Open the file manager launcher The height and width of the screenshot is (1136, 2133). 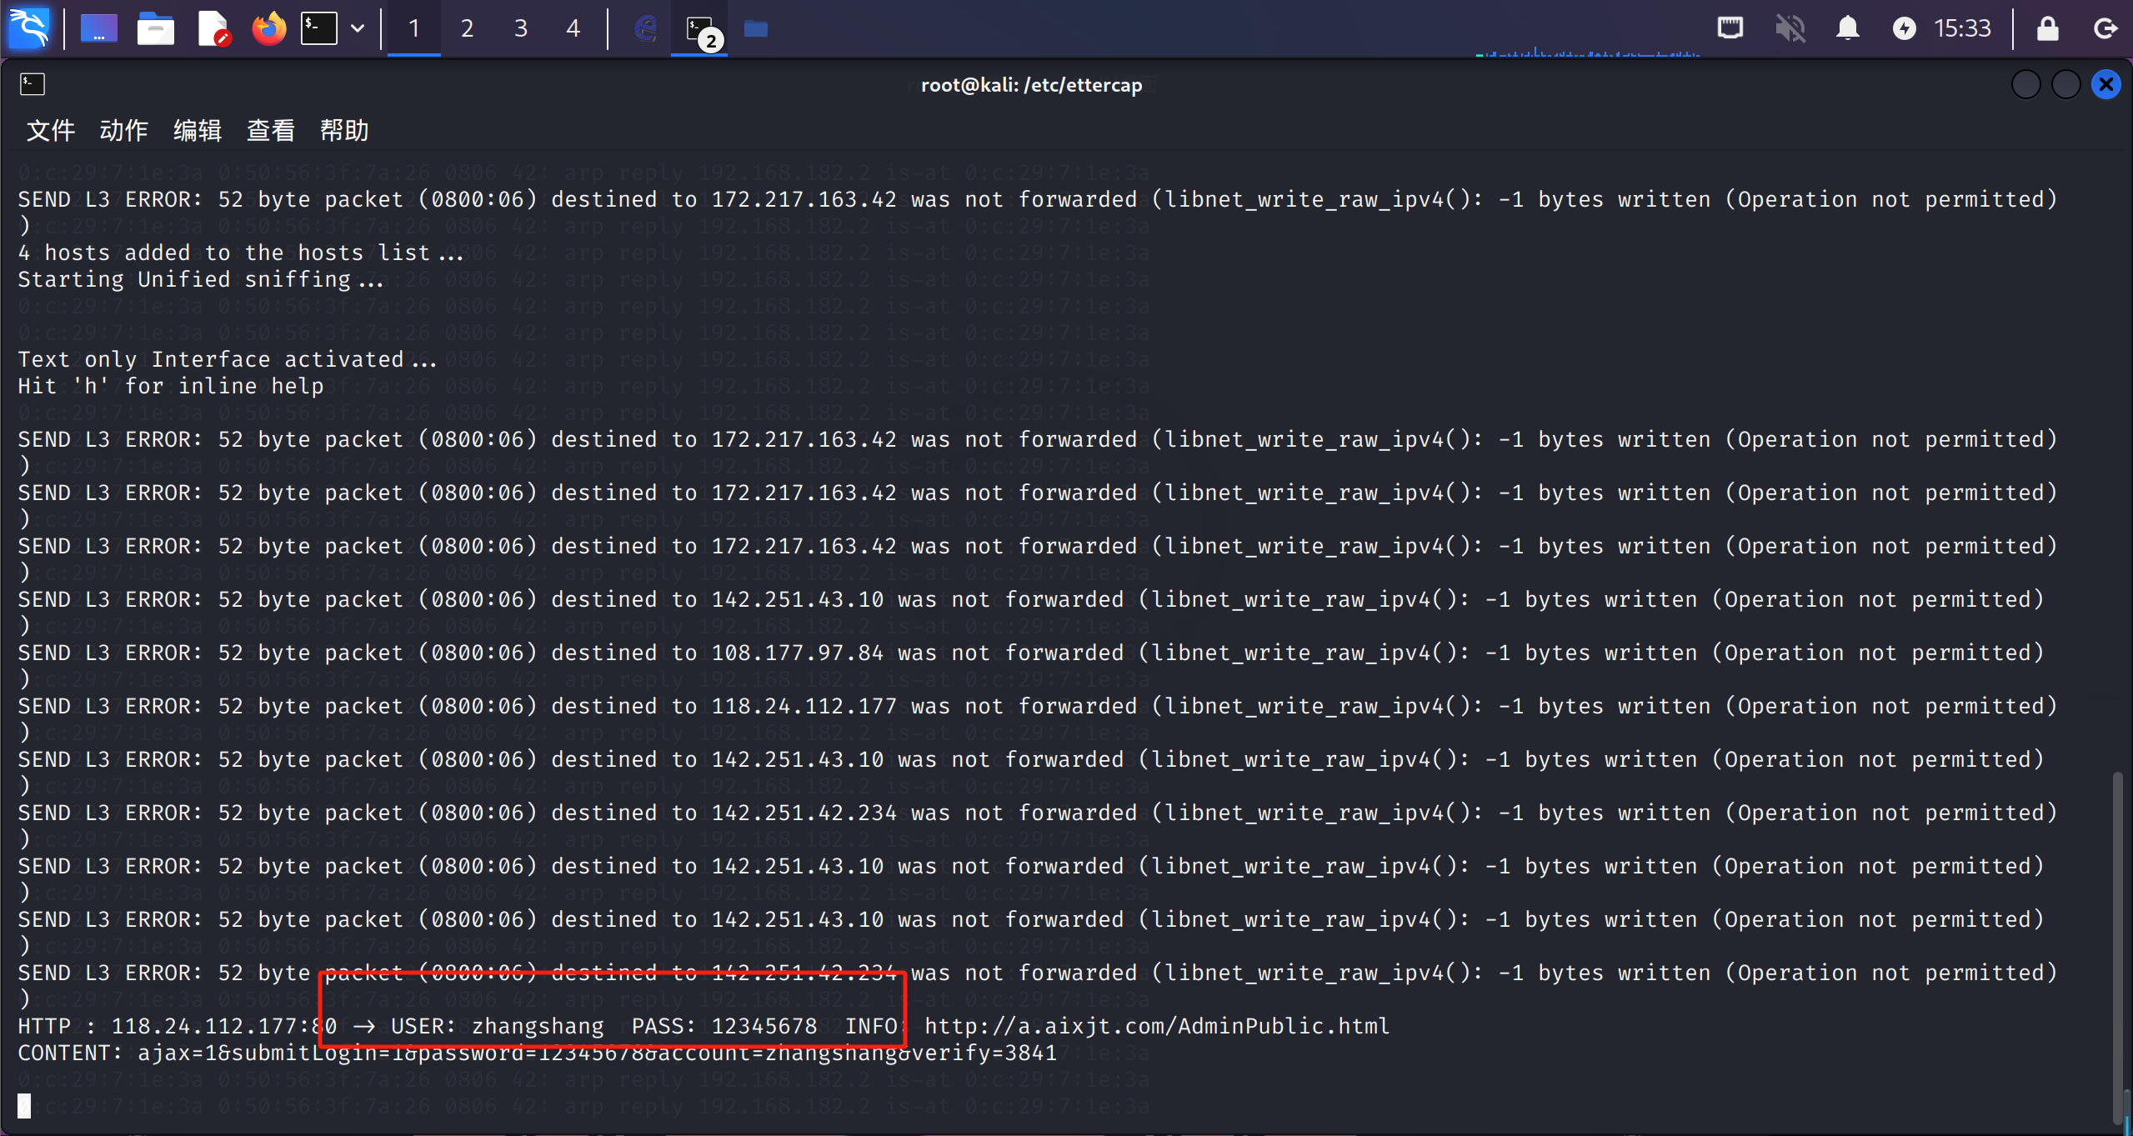pyautogui.click(x=155, y=28)
